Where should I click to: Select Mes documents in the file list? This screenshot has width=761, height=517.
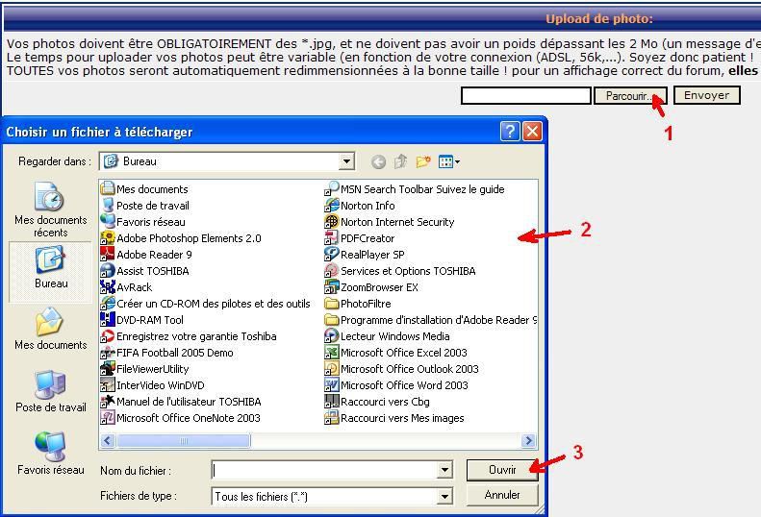pos(144,189)
